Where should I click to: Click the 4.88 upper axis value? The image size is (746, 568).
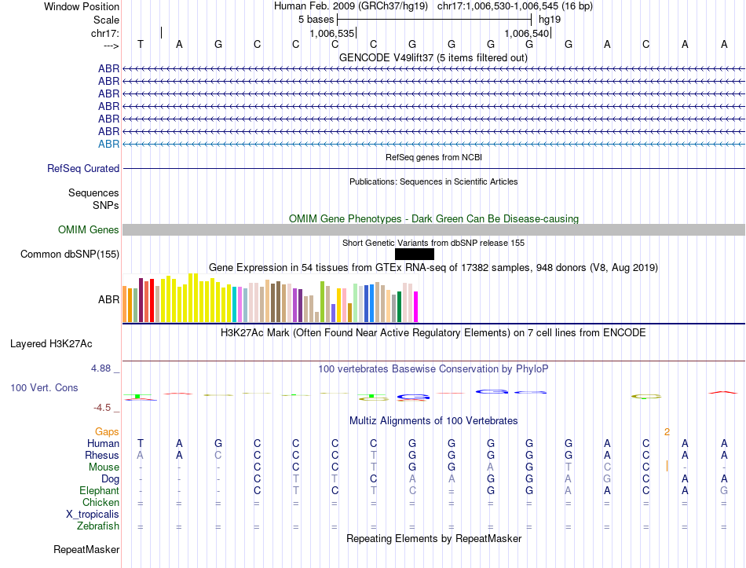coord(101,368)
